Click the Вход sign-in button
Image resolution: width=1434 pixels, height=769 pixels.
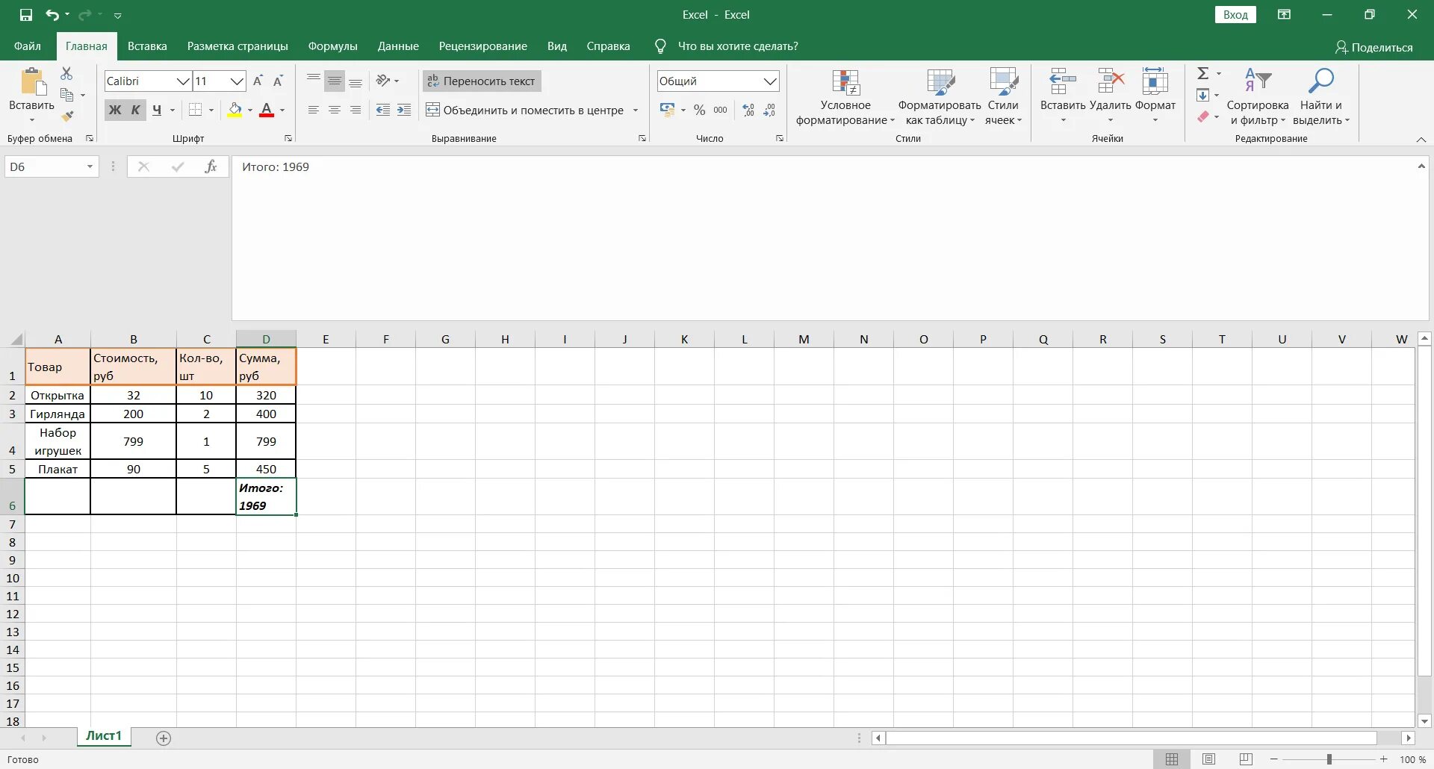point(1235,14)
